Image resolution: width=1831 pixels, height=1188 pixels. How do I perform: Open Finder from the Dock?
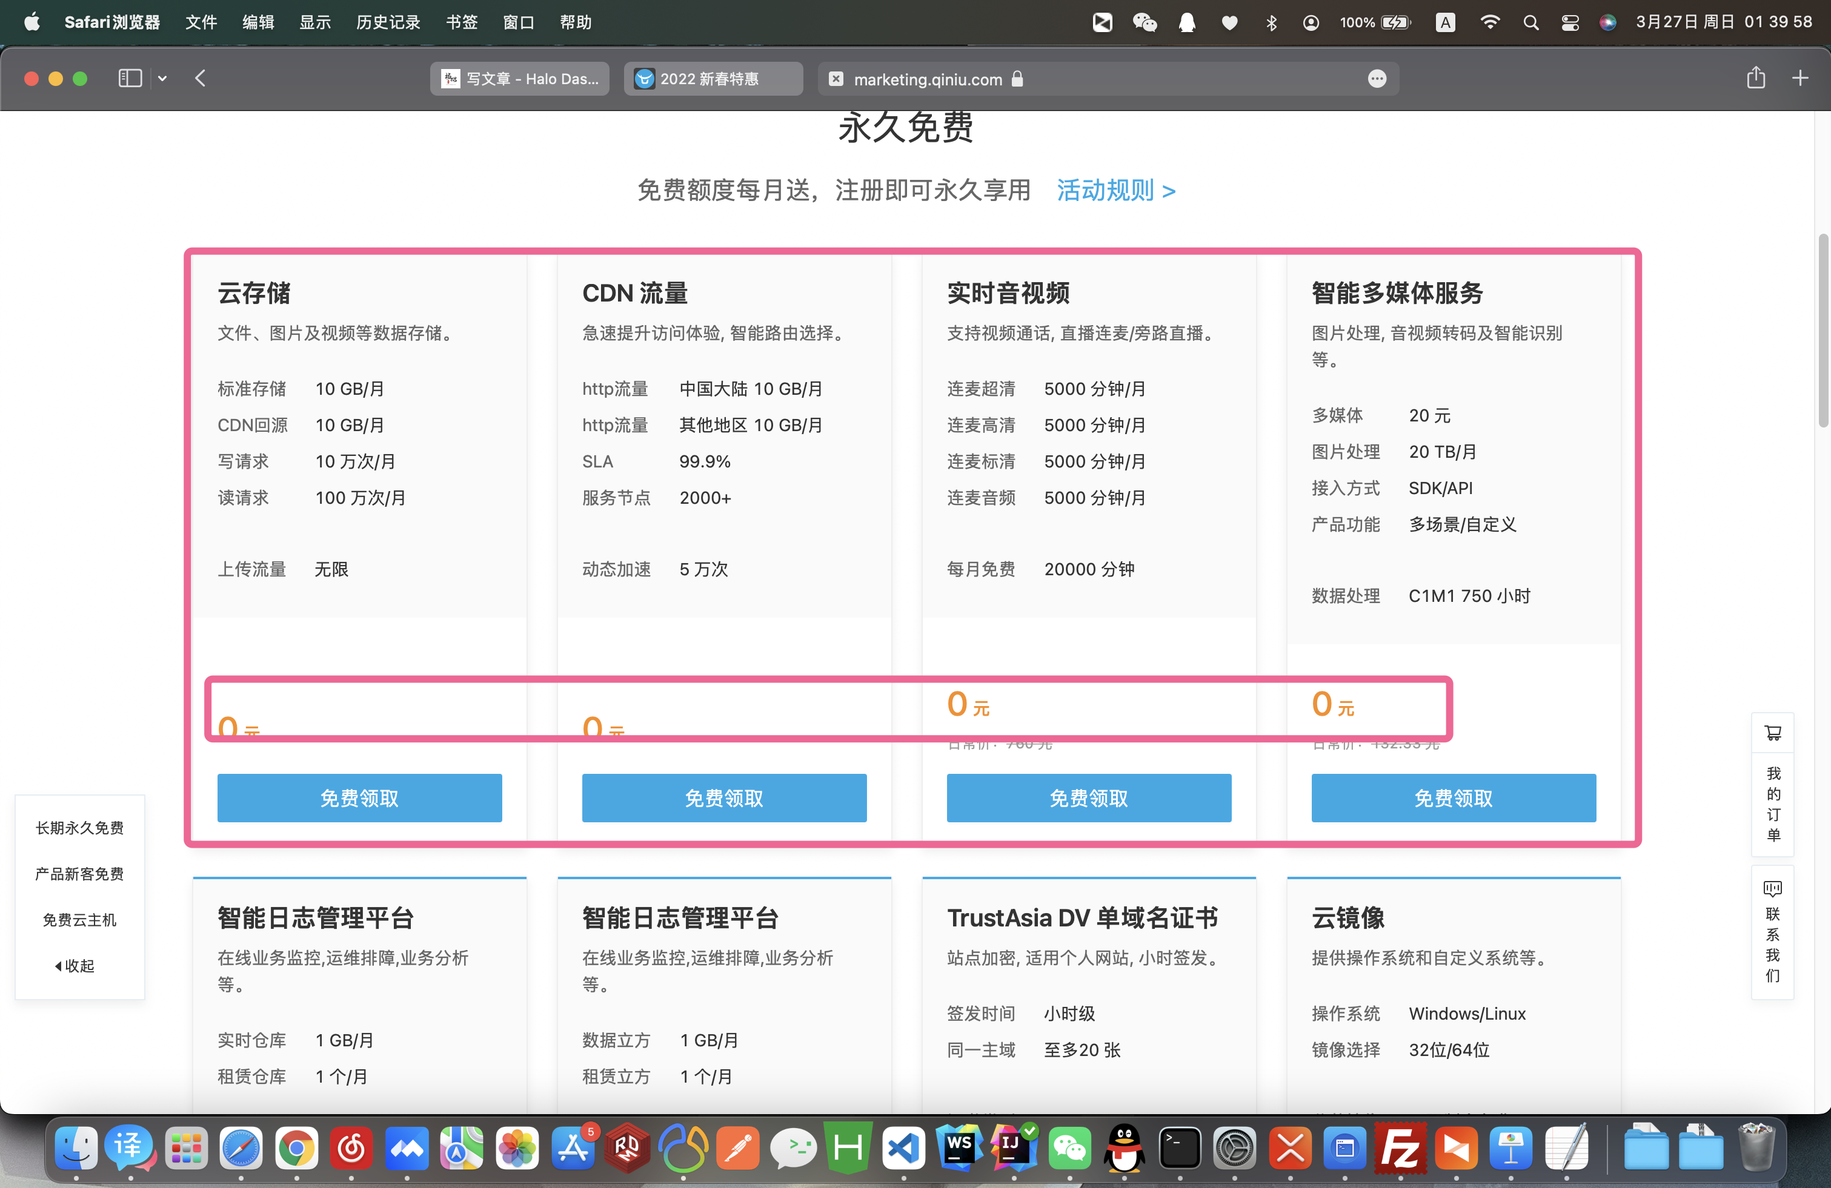coord(75,1149)
